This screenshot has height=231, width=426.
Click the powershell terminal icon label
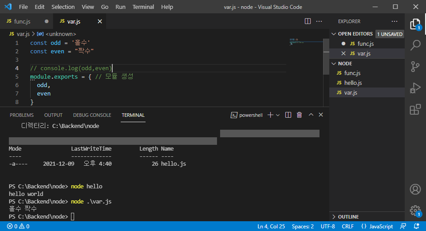coord(247,115)
